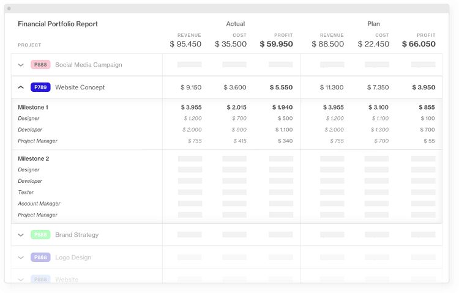Select the Plan column group heading
459x293 pixels.
pyautogui.click(x=373, y=24)
